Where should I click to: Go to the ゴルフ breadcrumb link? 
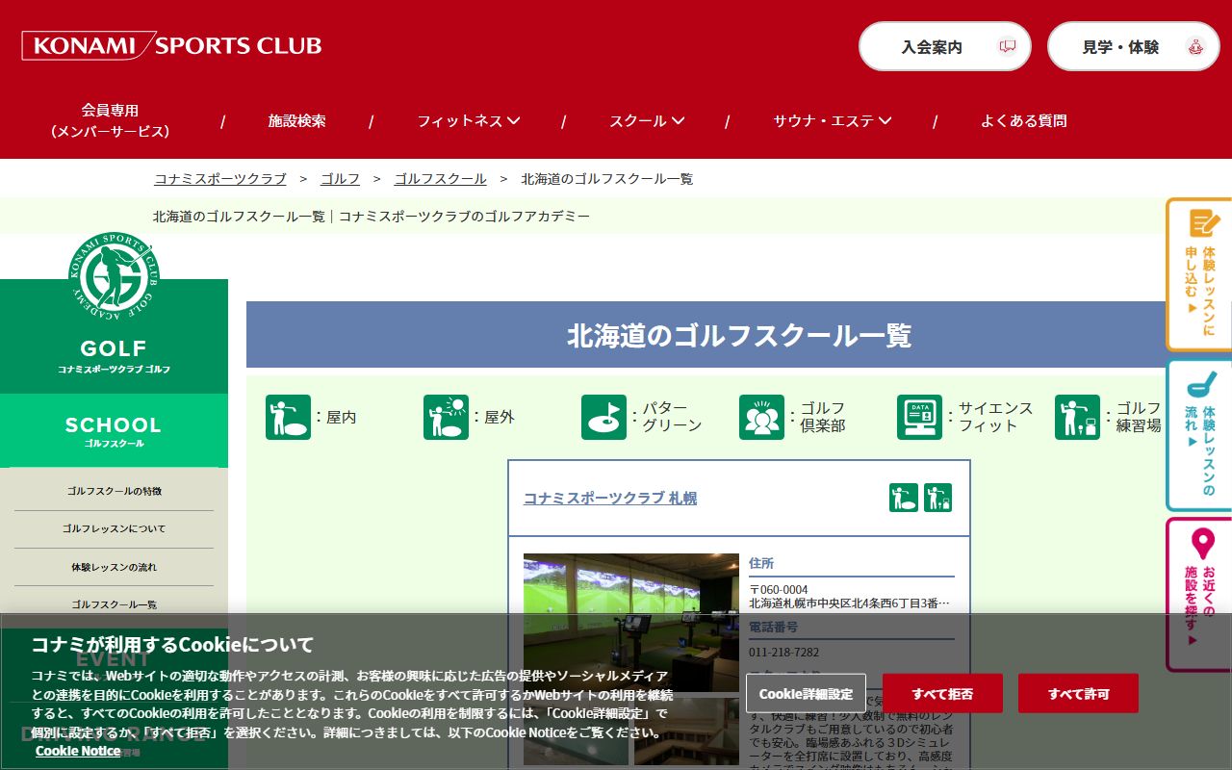point(341,179)
